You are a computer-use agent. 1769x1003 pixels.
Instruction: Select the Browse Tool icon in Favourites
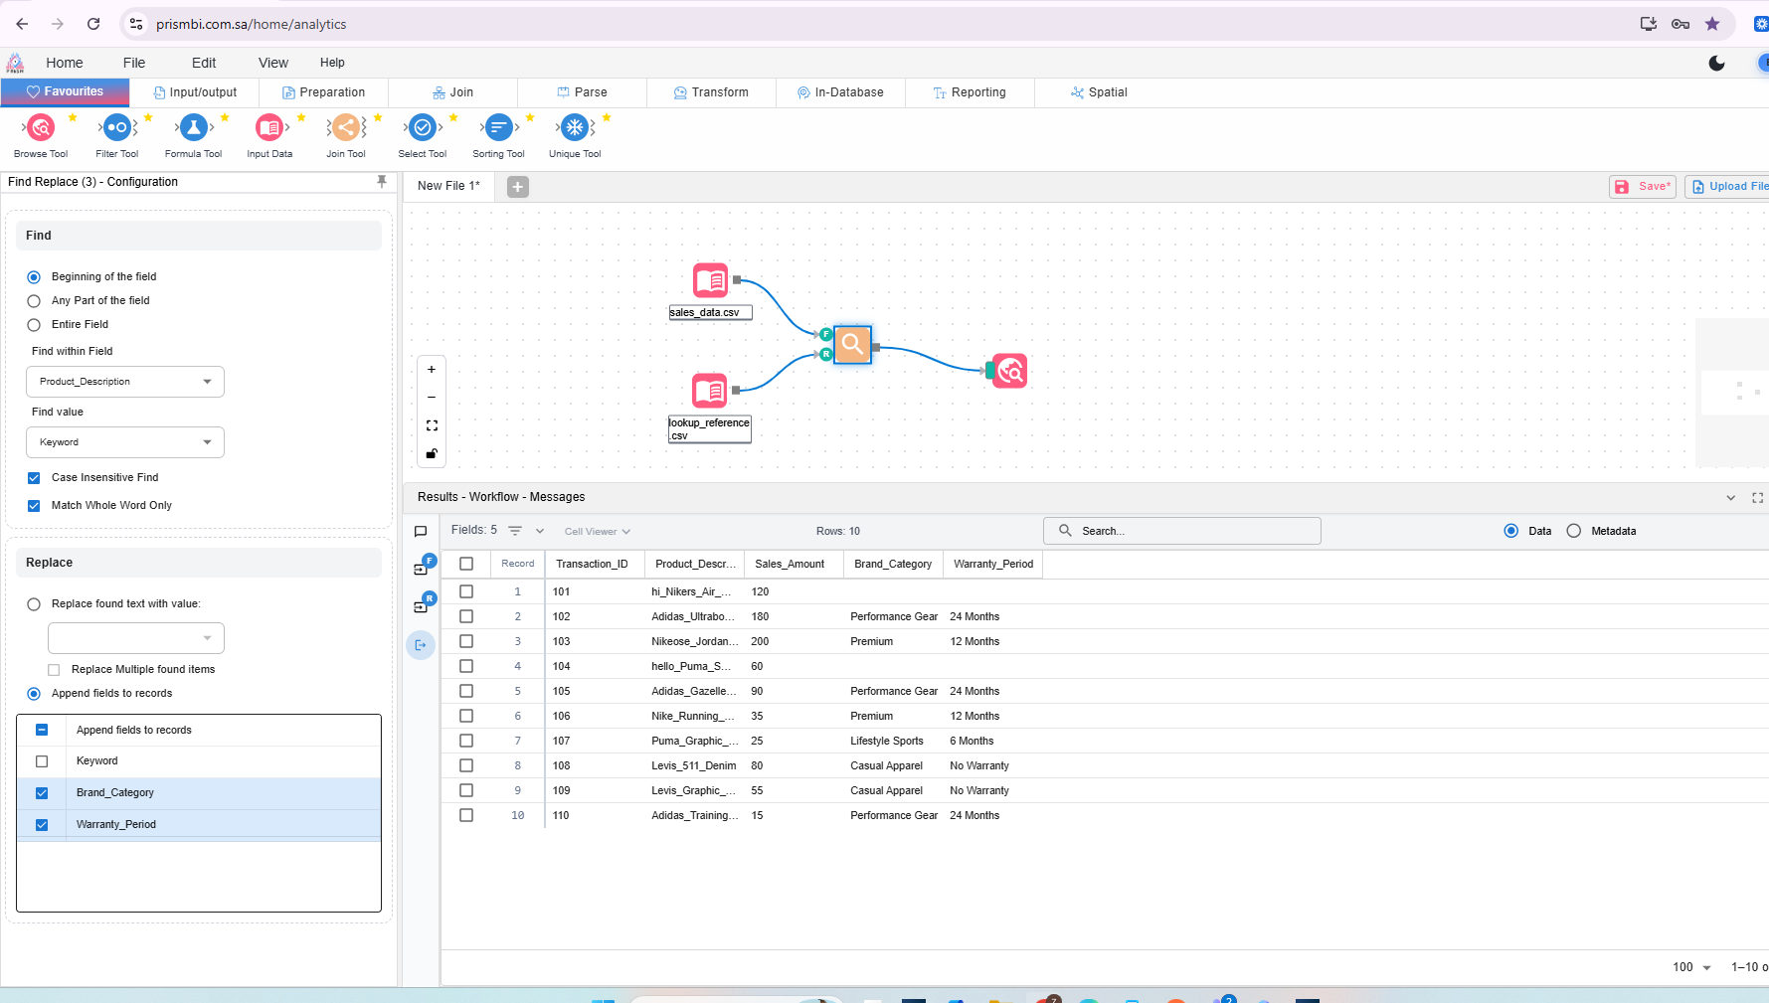coord(41,128)
